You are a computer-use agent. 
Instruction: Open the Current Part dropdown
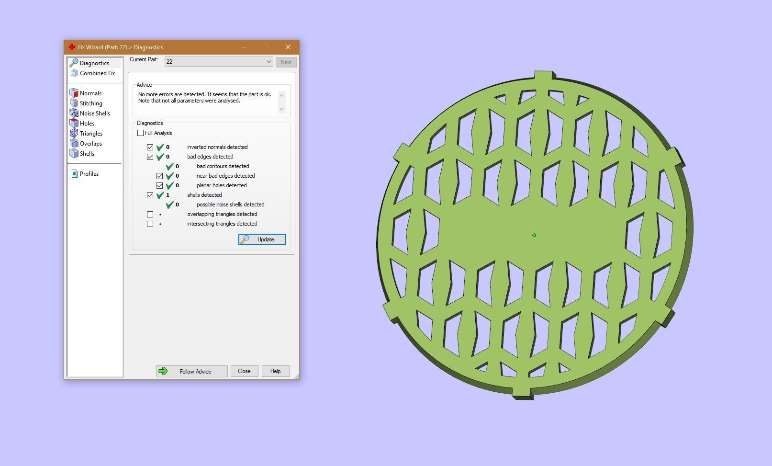pyautogui.click(x=219, y=62)
